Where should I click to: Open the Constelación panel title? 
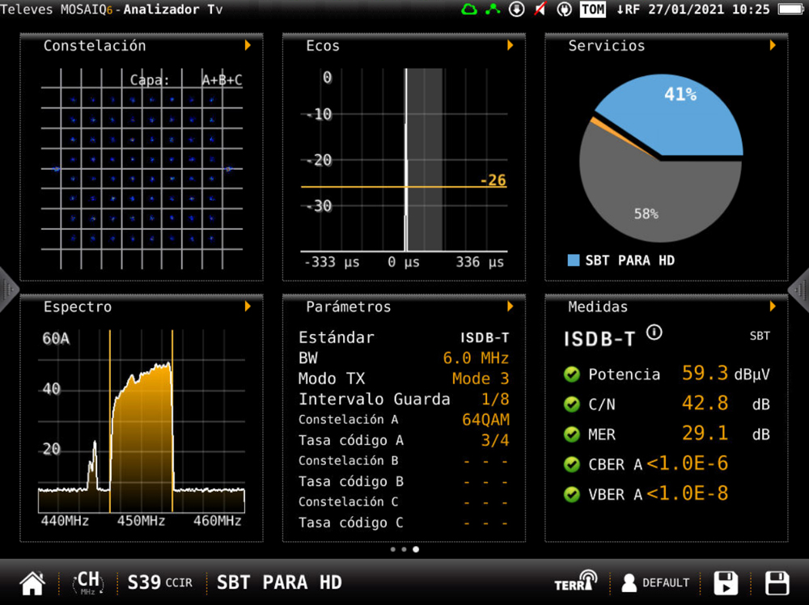click(95, 46)
